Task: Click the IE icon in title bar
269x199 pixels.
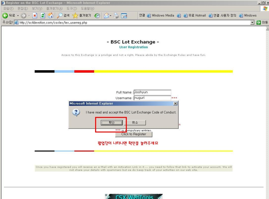Action: pos(3,3)
